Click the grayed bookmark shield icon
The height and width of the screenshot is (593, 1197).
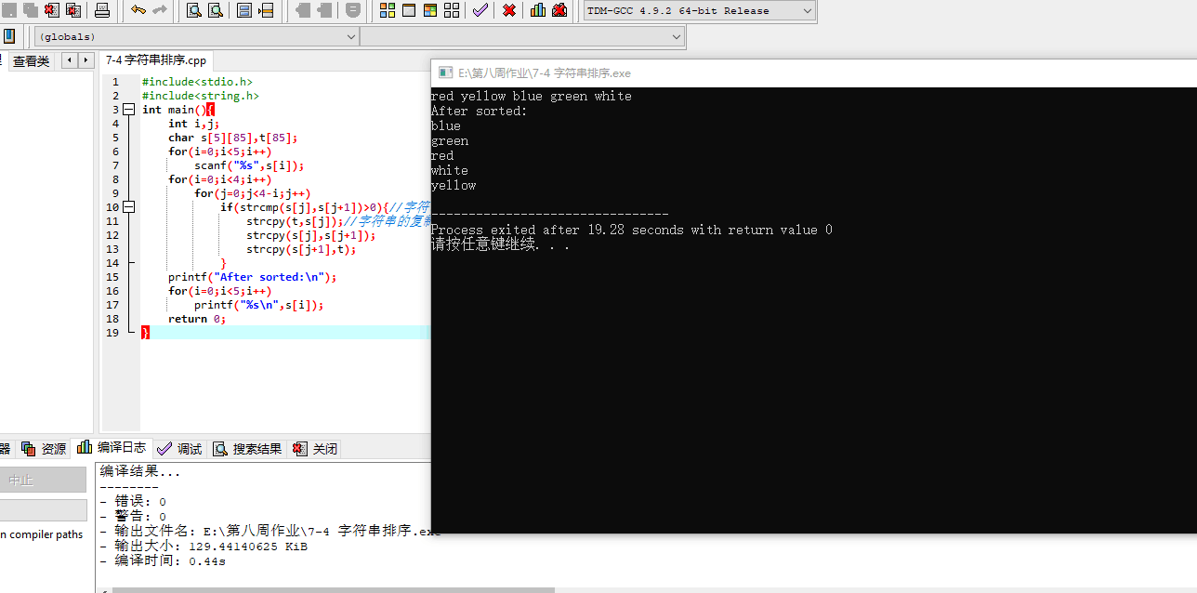click(x=353, y=10)
